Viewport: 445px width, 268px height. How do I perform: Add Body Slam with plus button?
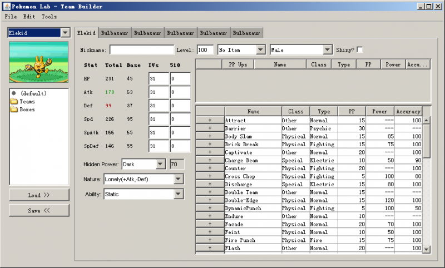pos(210,136)
